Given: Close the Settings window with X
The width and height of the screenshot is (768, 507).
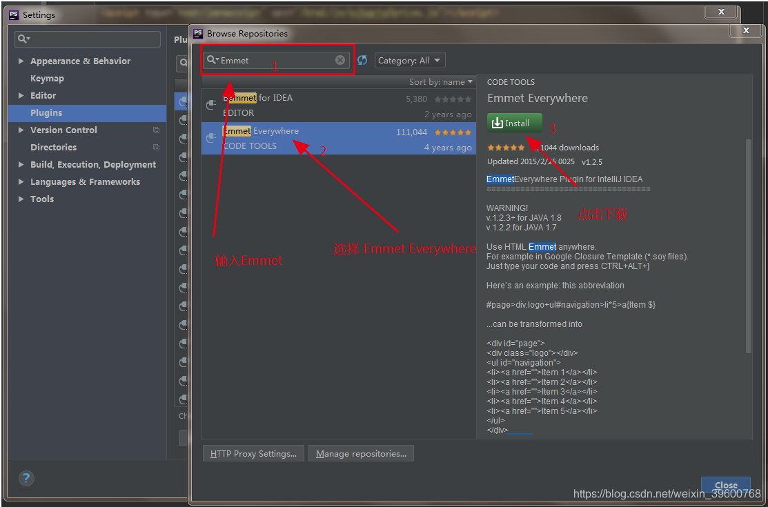Looking at the screenshot, I should tap(721, 12).
